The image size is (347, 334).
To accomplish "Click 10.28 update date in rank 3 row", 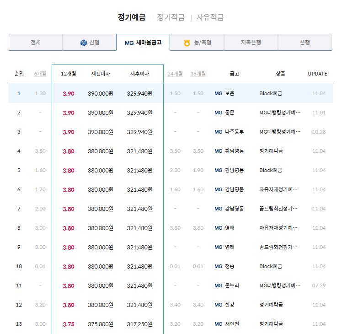I will pyautogui.click(x=319, y=132).
